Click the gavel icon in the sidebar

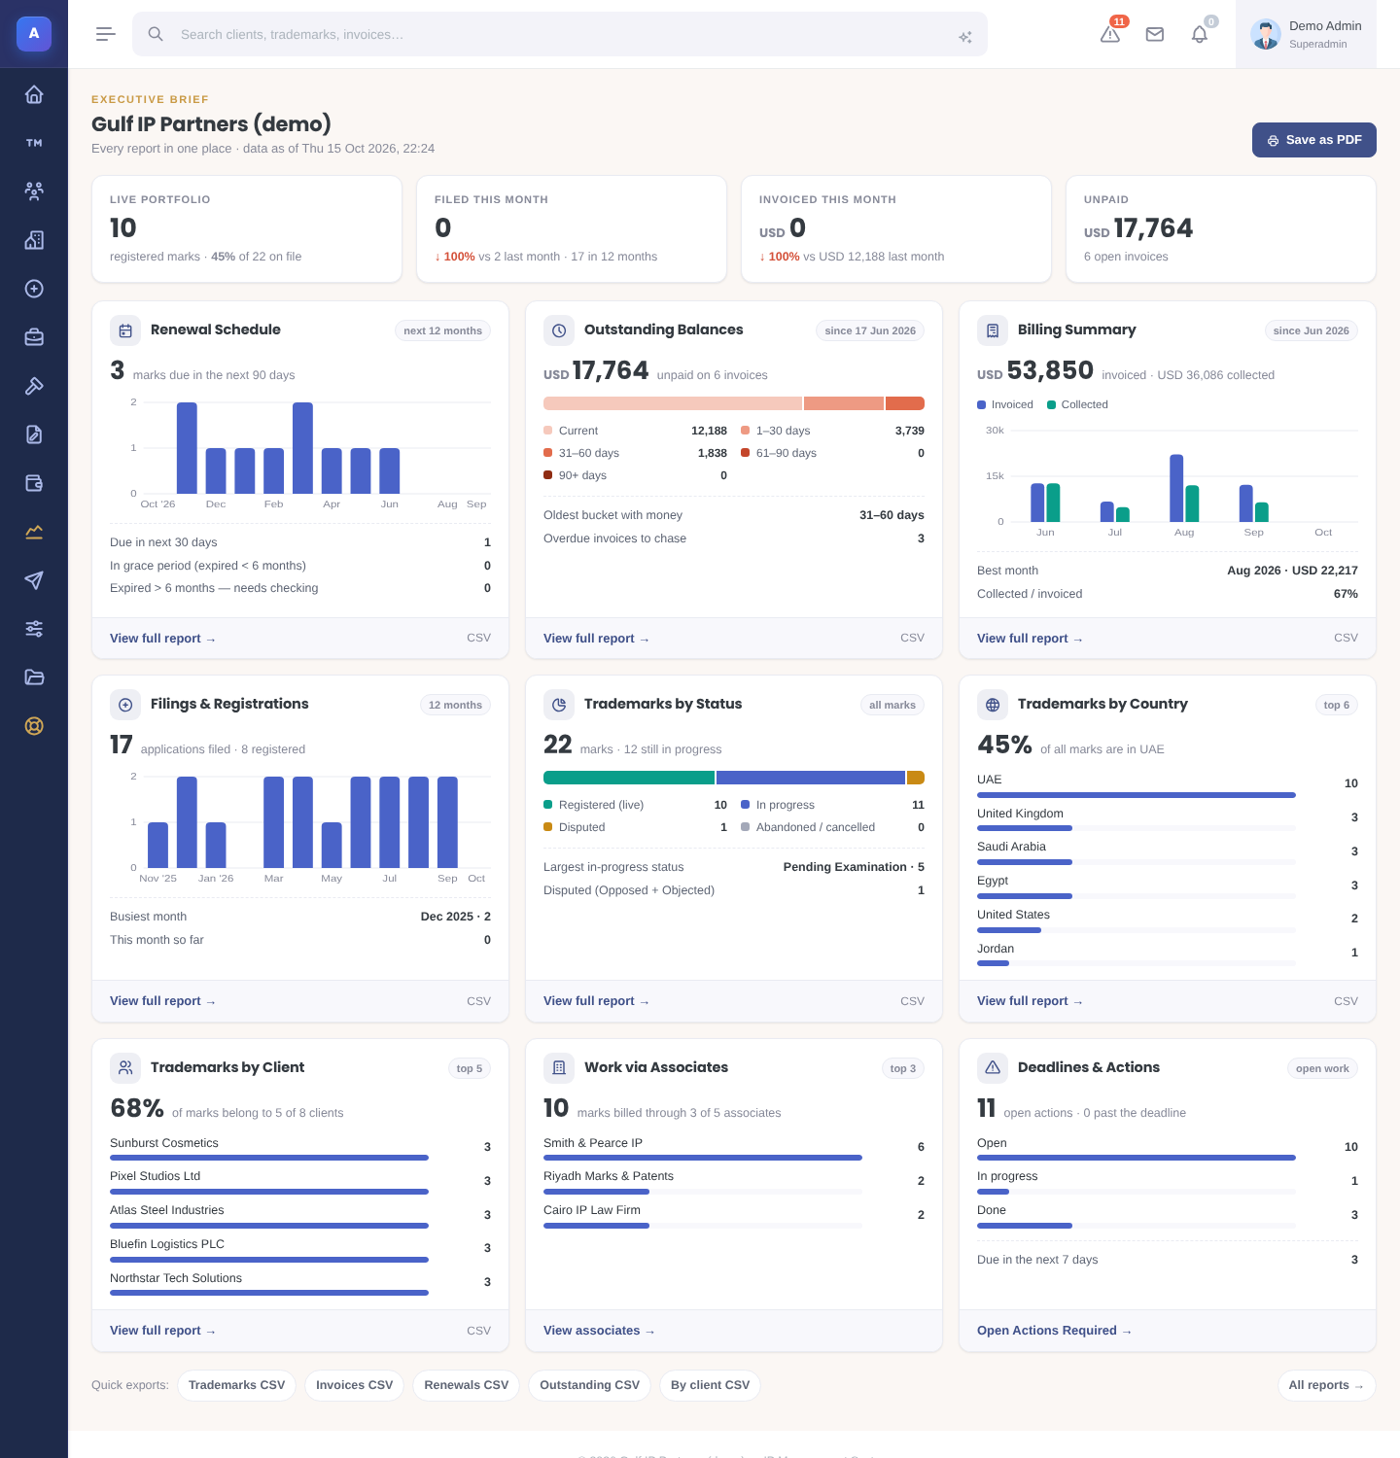click(x=34, y=386)
